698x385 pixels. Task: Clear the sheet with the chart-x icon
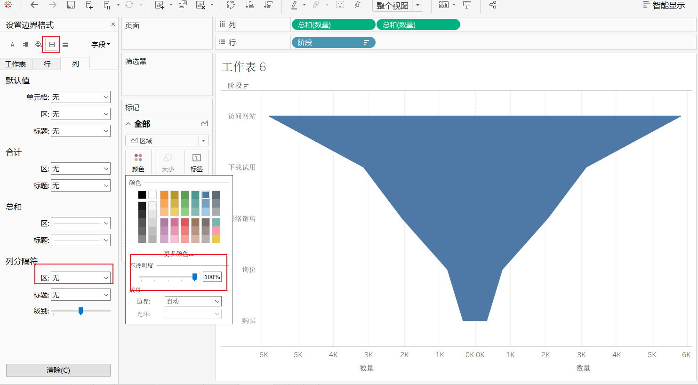[201, 5]
